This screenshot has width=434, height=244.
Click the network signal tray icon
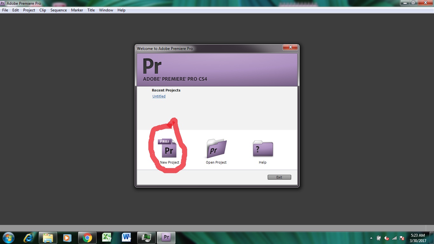click(394, 238)
